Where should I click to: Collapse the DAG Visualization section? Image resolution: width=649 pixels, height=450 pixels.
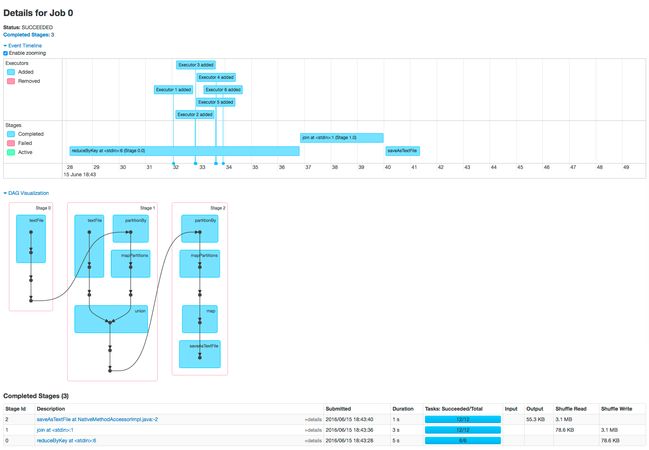pos(28,193)
